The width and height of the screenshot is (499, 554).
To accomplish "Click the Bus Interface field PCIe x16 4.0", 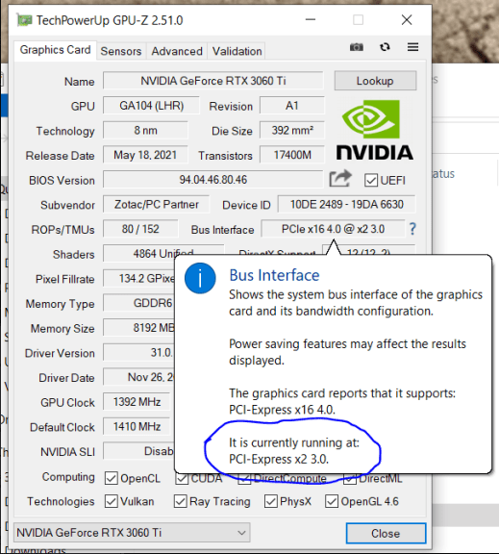I will 333,229.
